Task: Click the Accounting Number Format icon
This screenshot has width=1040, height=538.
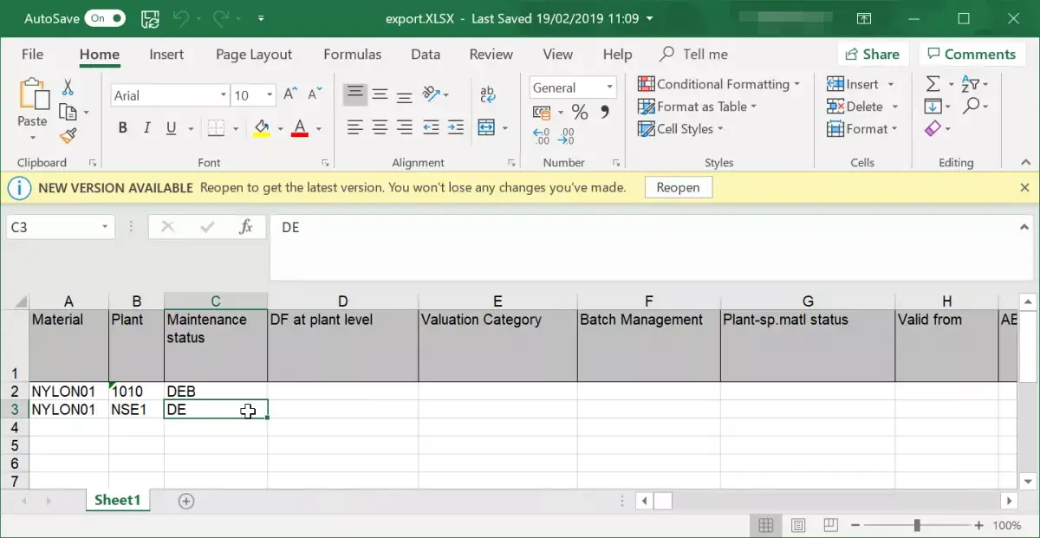Action: (x=542, y=112)
